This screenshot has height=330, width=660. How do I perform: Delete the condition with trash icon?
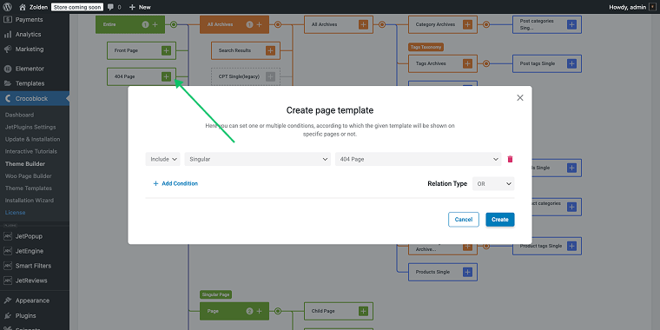(510, 160)
